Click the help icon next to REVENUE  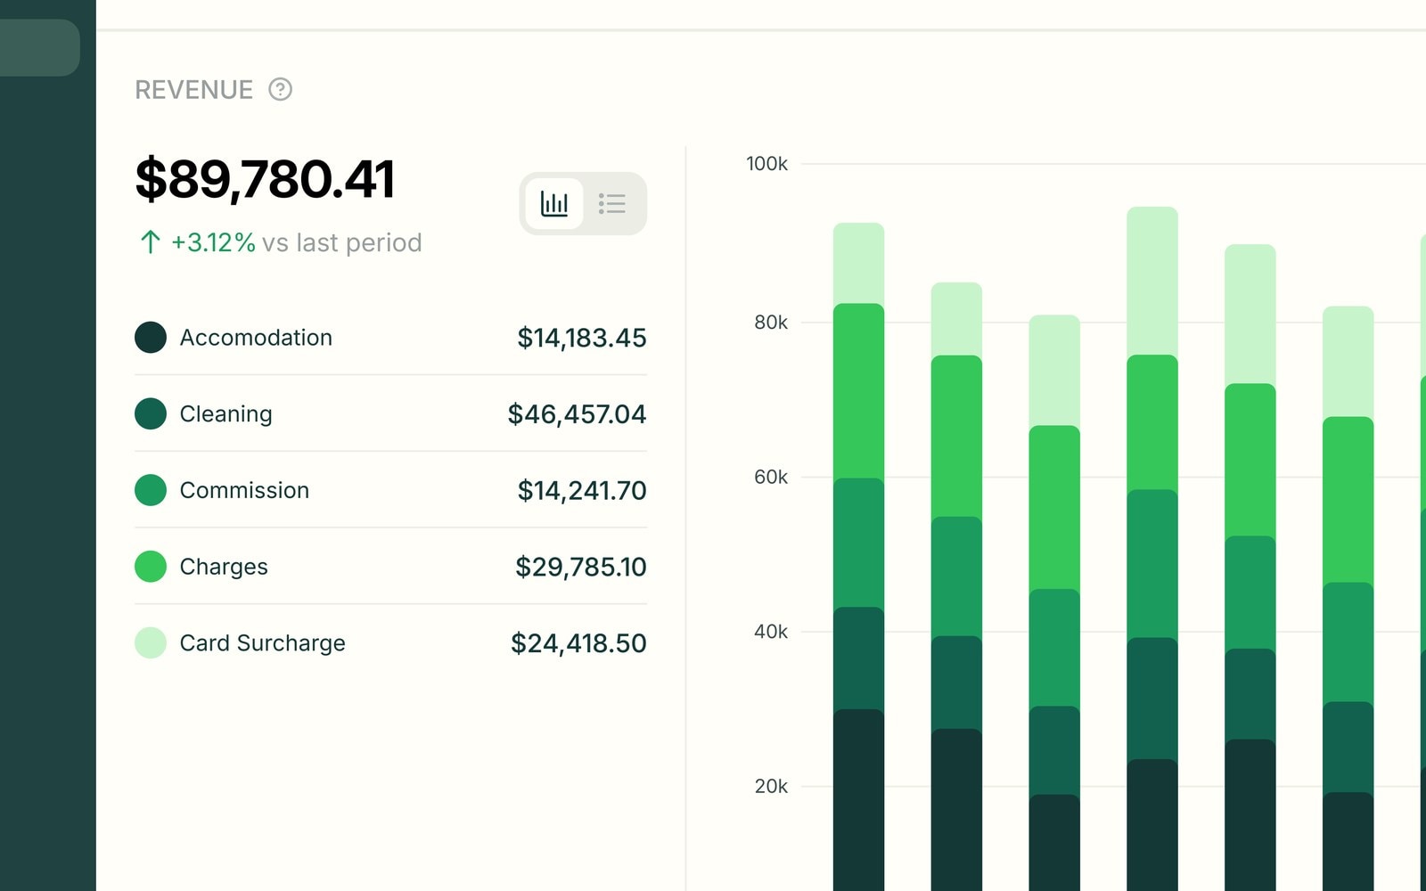[x=280, y=89]
